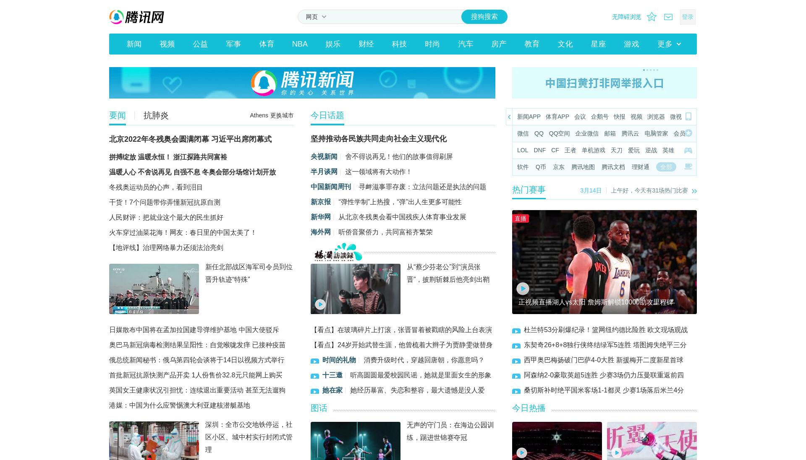The width and height of the screenshot is (806, 460).
Task: Select the 今日话题 tab
Action: point(327,115)
